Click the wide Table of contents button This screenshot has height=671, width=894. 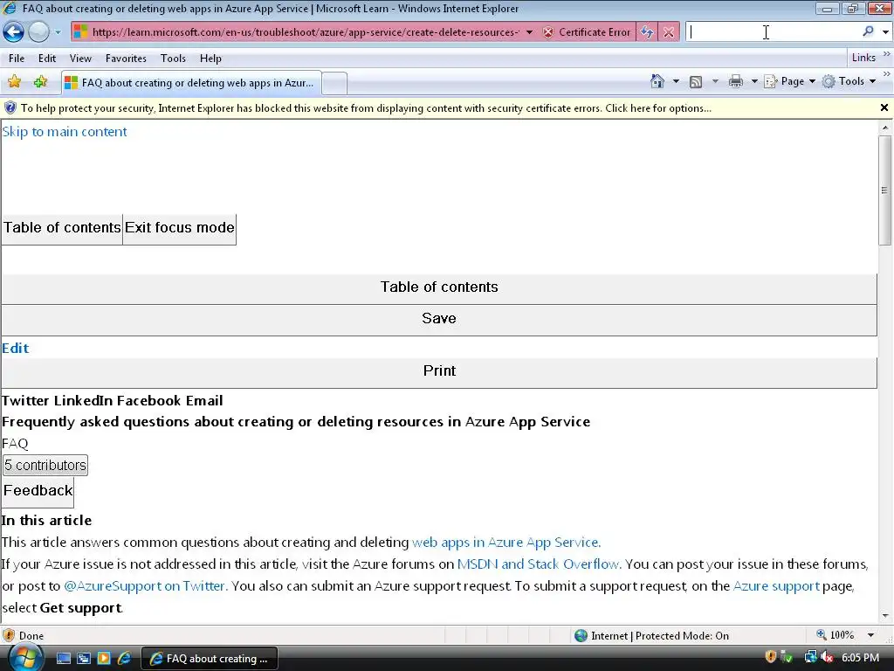click(439, 287)
